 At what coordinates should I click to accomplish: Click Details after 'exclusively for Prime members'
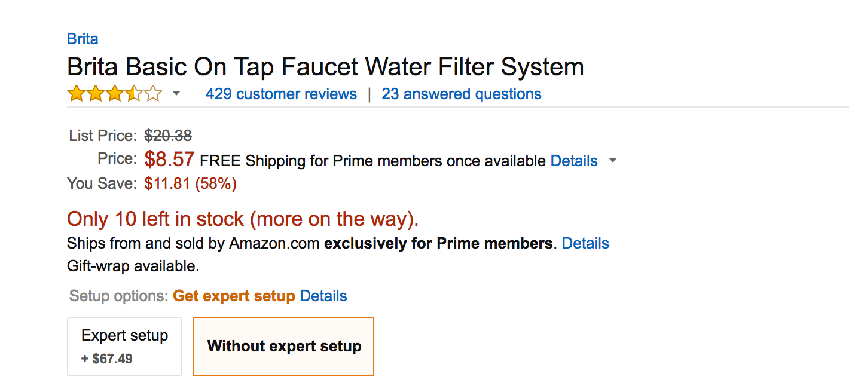pos(585,243)
